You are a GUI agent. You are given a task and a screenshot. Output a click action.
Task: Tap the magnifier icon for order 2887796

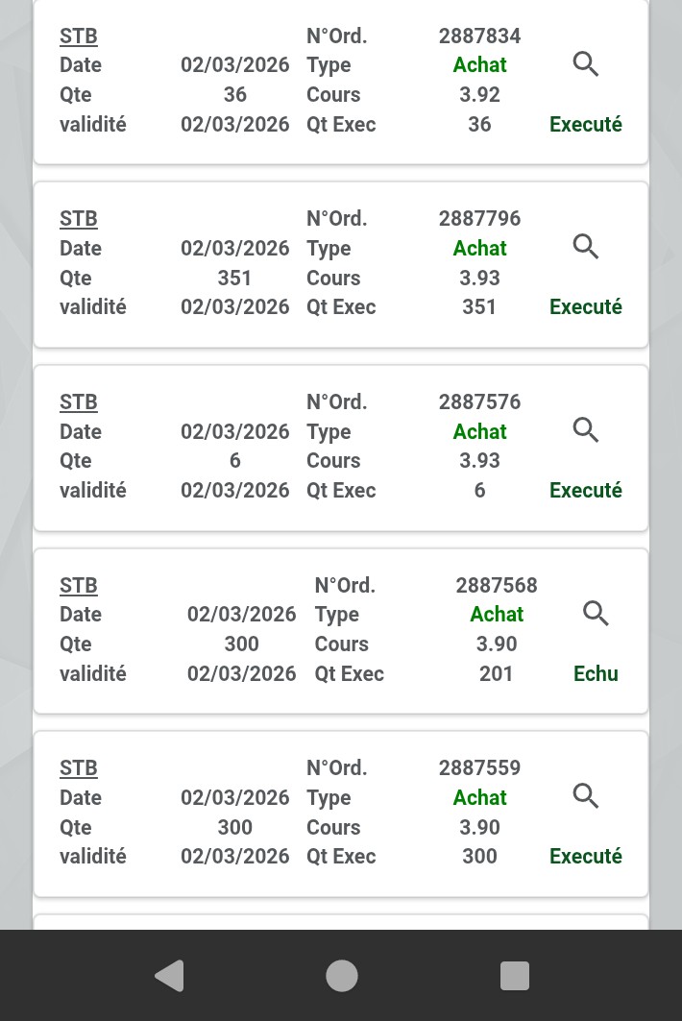586,247
